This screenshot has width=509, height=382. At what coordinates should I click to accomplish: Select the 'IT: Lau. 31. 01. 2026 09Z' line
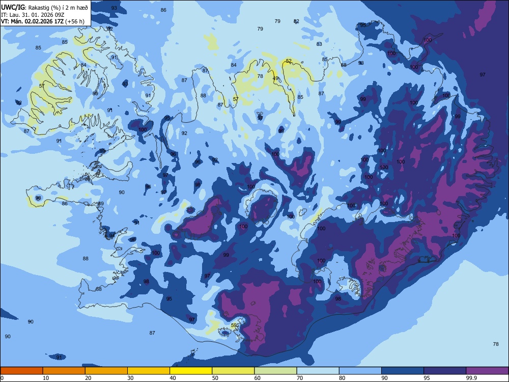tap(33, 15)
